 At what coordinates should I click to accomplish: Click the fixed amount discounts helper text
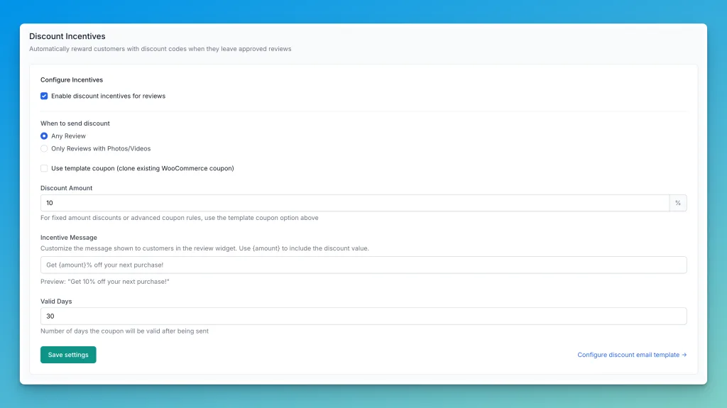coord(180,218)
